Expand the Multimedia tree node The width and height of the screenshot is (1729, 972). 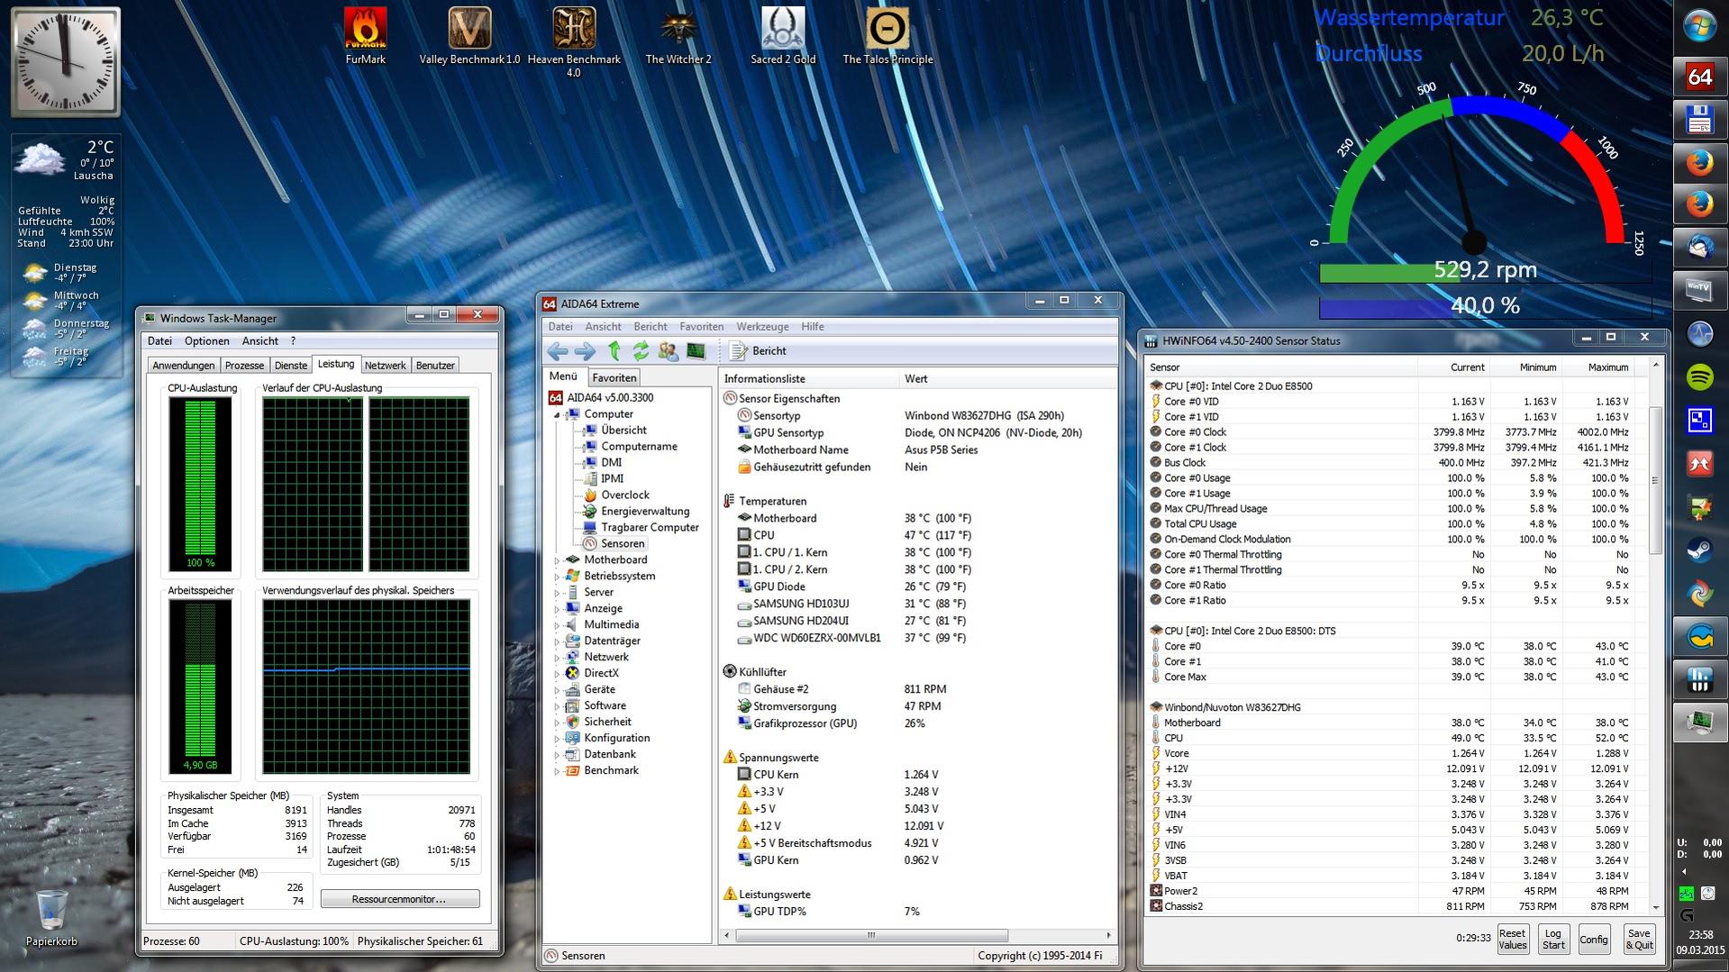tap(557, 625)
